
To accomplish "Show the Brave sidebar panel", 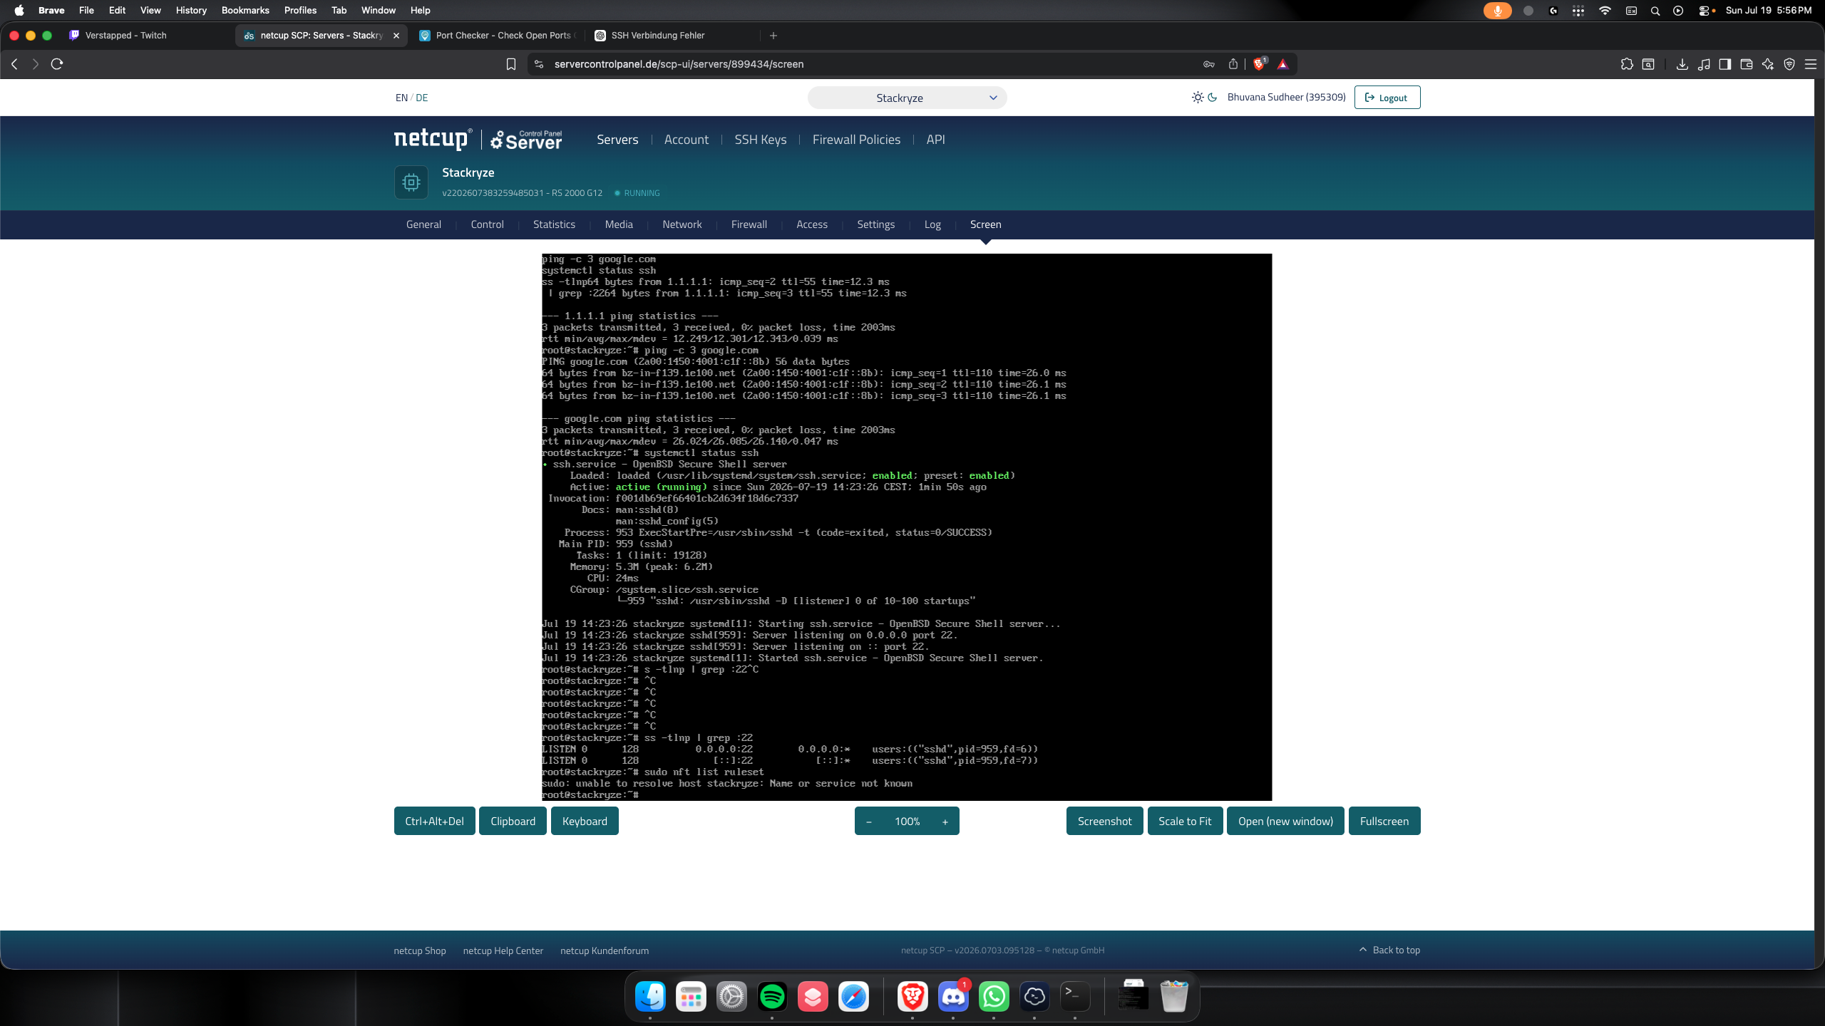I will (1725, 64).
